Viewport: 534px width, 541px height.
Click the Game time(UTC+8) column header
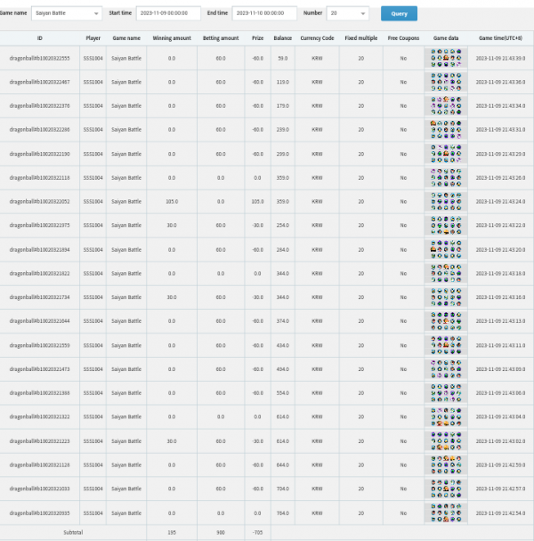[500, 38]
